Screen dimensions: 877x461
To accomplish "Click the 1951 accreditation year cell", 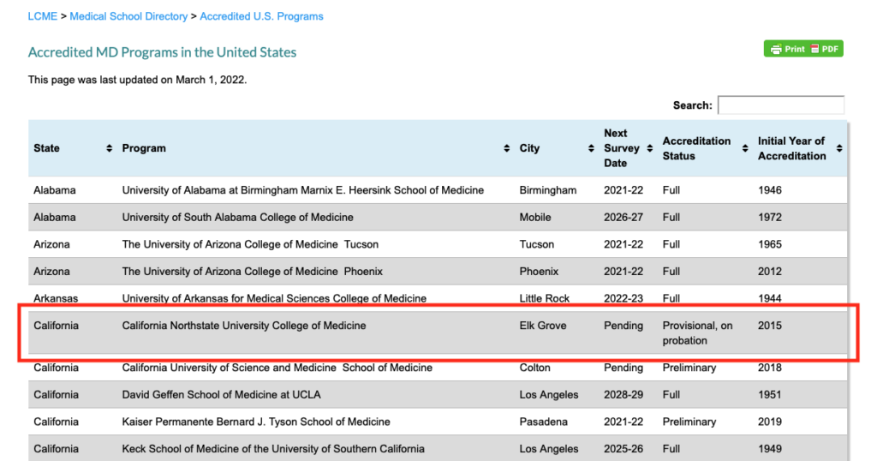I will point(770,394).
